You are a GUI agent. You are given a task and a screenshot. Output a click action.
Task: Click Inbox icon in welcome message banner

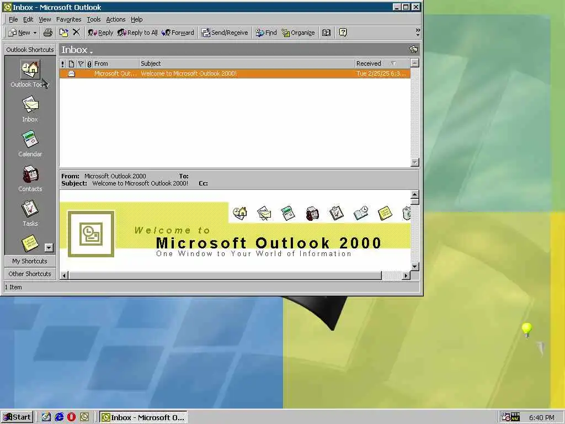[x=264, y=213]
